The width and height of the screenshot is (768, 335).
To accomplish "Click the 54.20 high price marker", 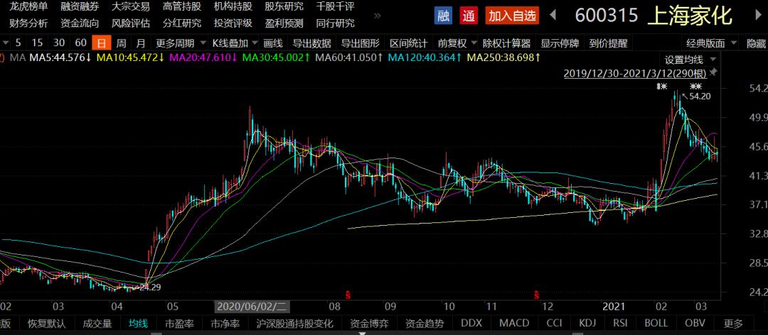I will (700, 97).
